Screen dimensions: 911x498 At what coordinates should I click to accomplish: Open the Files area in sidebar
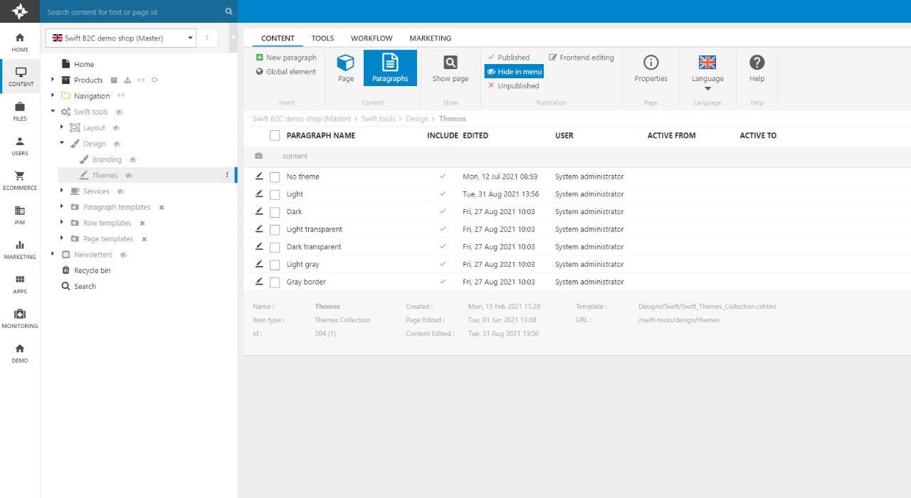pos(20,111)
